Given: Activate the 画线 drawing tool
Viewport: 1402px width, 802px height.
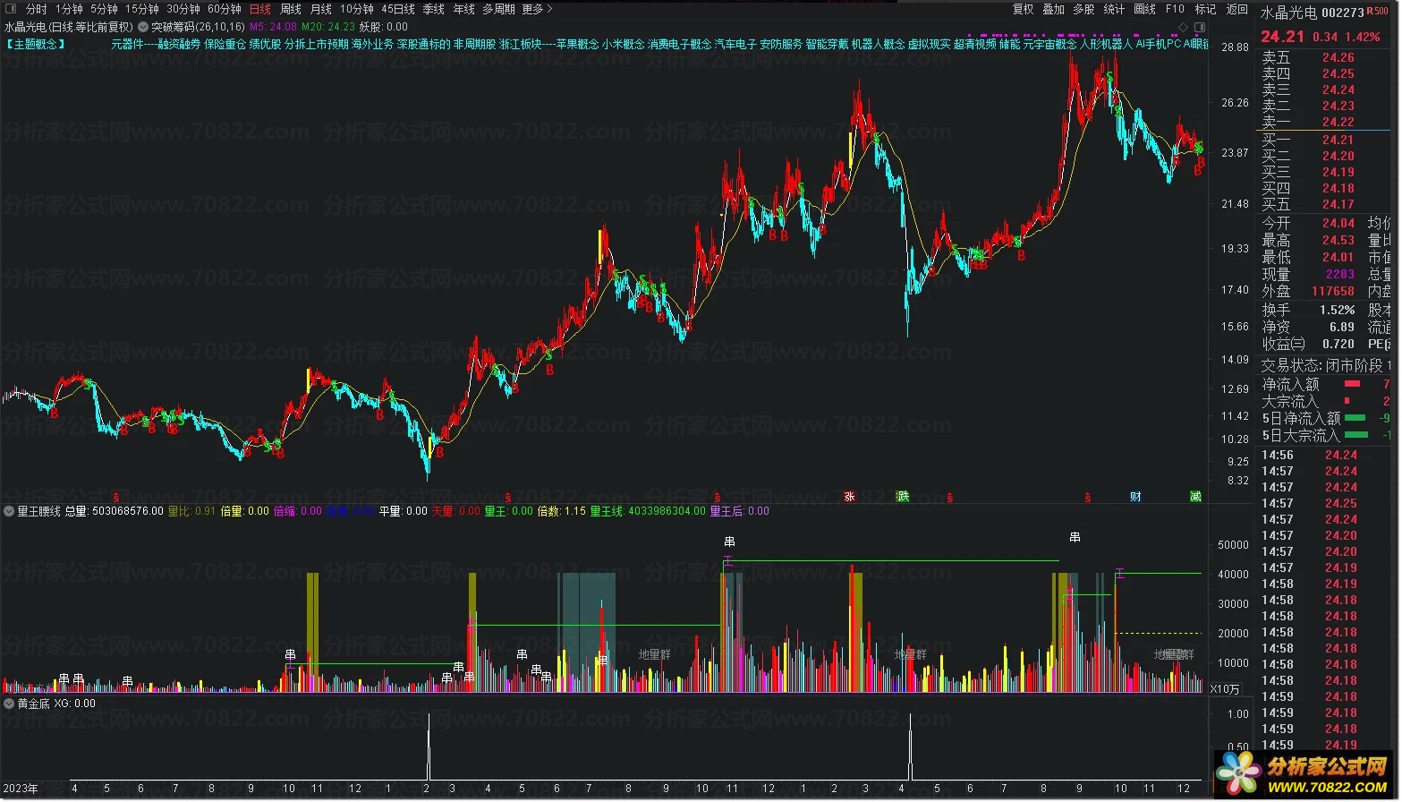Looking at the screenshot, I should (x=1145, y=9).
